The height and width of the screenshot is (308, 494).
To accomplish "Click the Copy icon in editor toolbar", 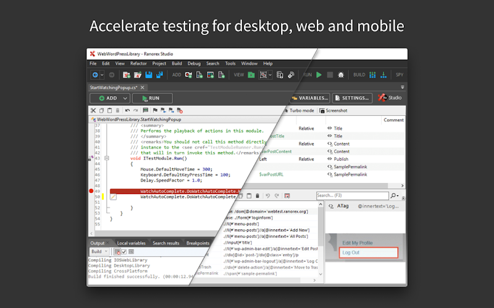I will 101,111.
